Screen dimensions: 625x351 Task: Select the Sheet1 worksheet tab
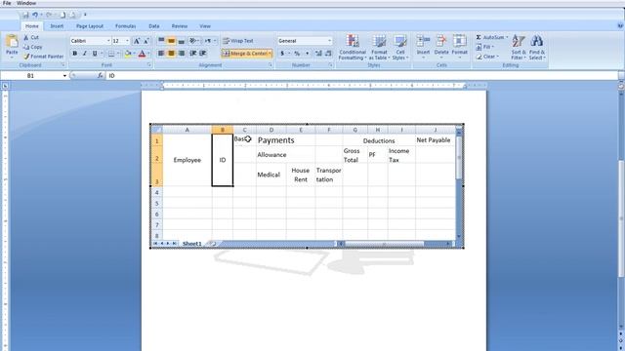[x=192, y=244]
